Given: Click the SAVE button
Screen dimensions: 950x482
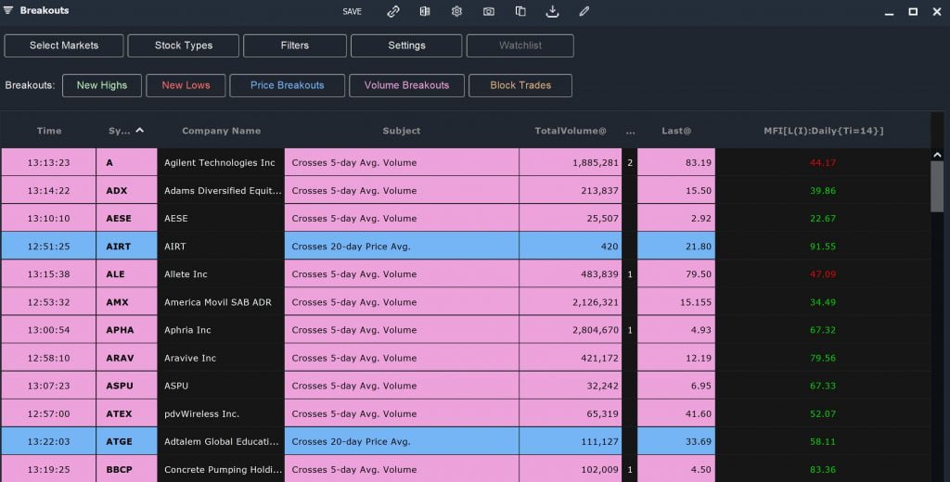Looking at the screenshot, I should (352, 11).
